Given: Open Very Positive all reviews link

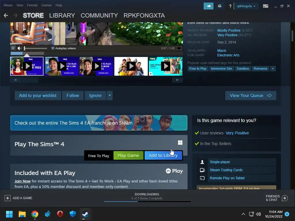Looking at the screenshot, I should (x=227, y=35).
